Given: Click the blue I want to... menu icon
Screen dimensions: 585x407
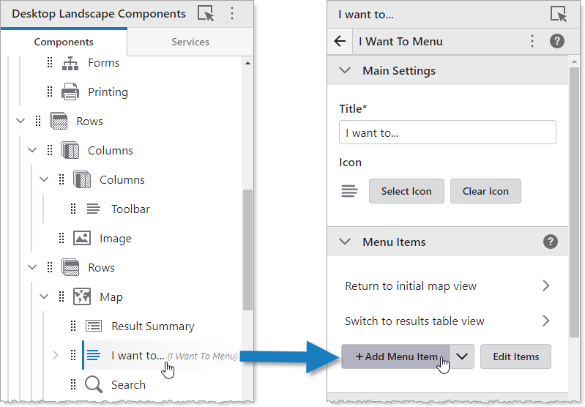Looking at the screenshot, I should [93, 355].
